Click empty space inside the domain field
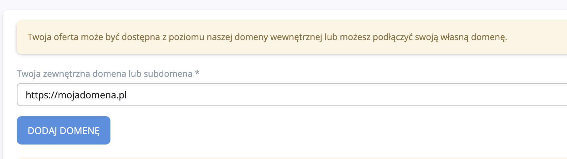The height and width of the screenshot is (159, 567). tap(337, 95)
